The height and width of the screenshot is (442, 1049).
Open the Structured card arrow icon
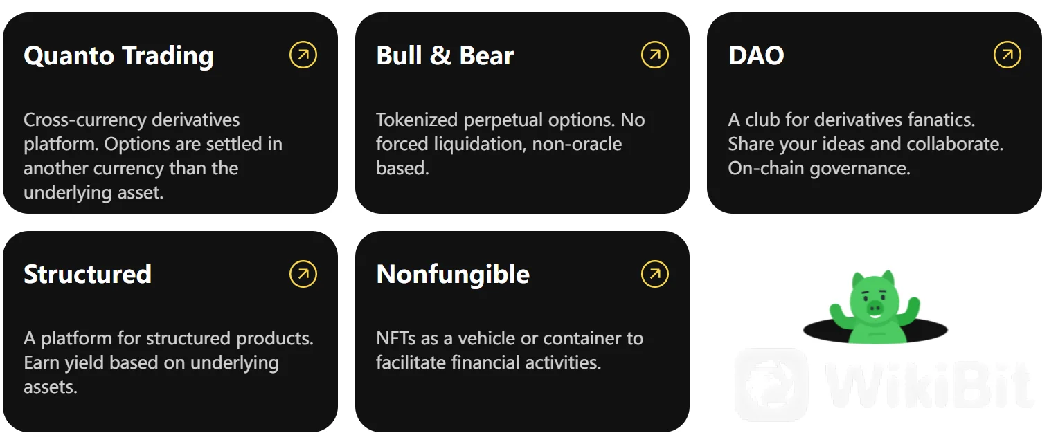click(303, 274)
